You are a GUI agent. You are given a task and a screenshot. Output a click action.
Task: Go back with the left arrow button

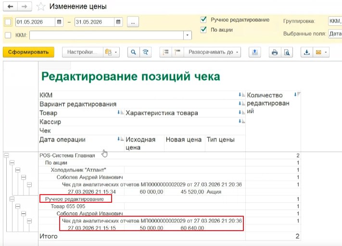10,7
